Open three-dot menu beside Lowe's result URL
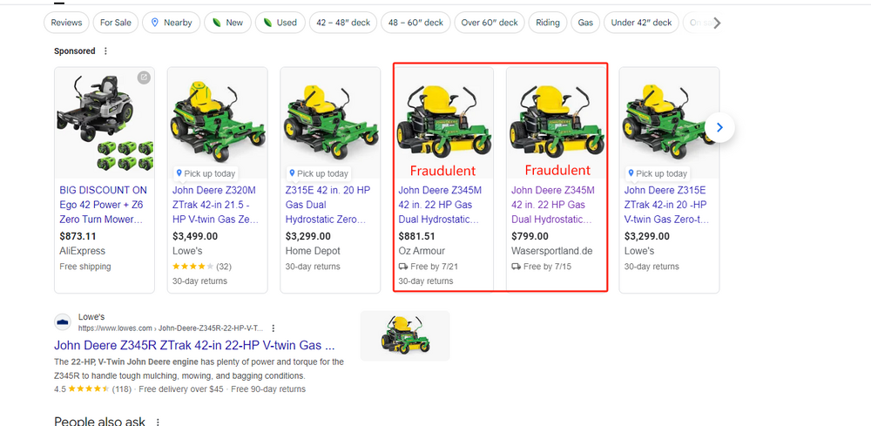 pyautogui.click(x=273, y=328)
